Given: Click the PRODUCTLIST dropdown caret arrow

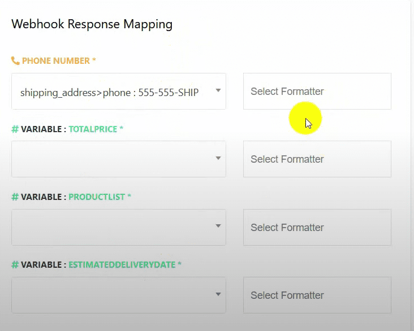Looking at the screenshot, I should [x=218, y=227].
